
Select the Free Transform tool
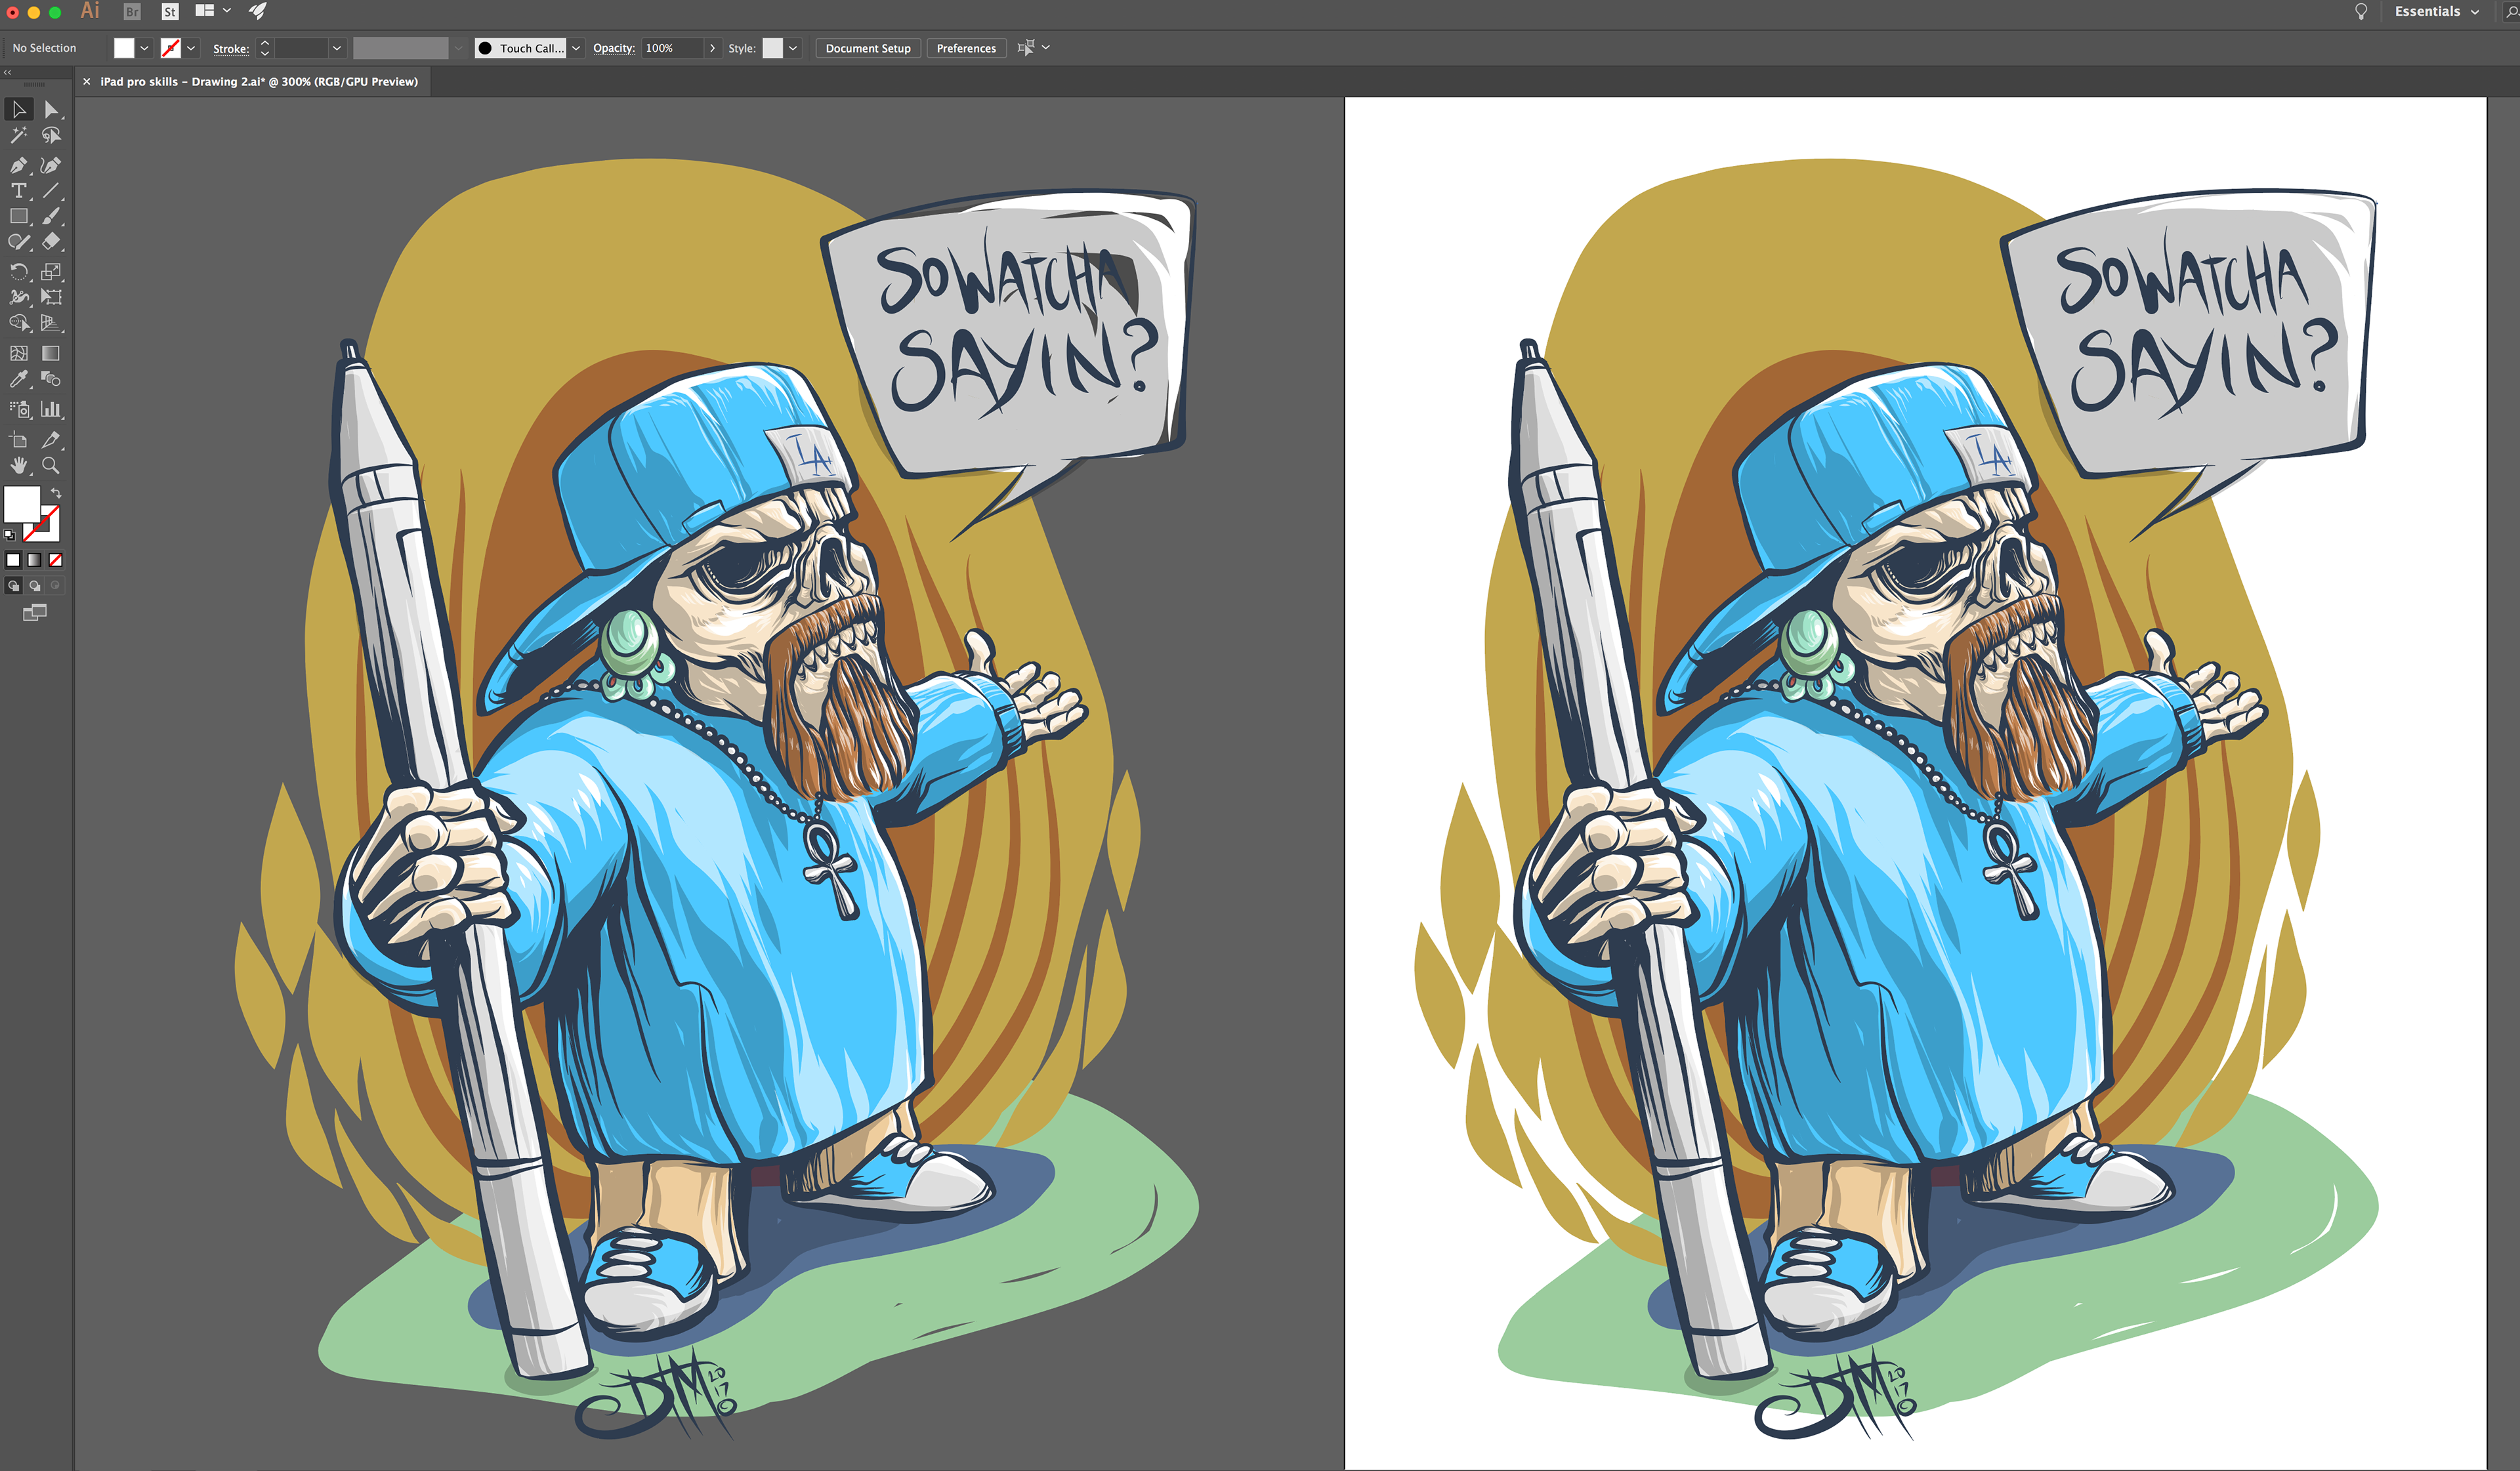pos(51,297)
